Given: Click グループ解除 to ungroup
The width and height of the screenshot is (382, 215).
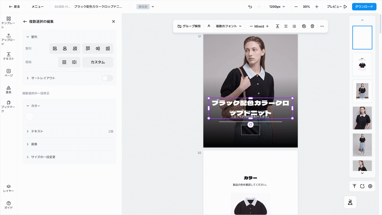Looking at the screenshot, I should click(x=189, y=26).
